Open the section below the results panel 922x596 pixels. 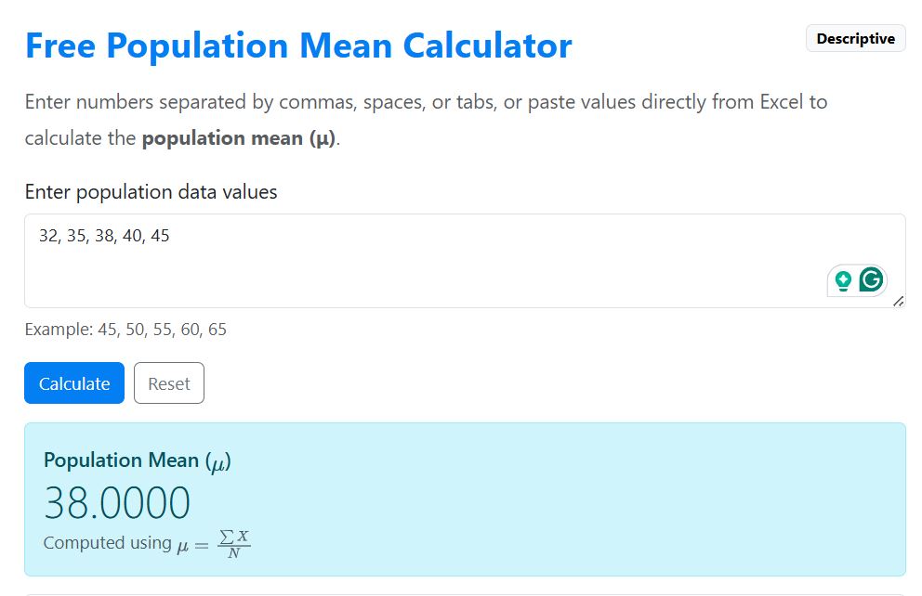[463, 591]
